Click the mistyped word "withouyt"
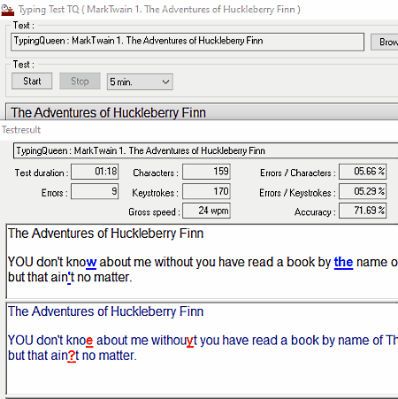398x399 pixels. coord(174,341)
